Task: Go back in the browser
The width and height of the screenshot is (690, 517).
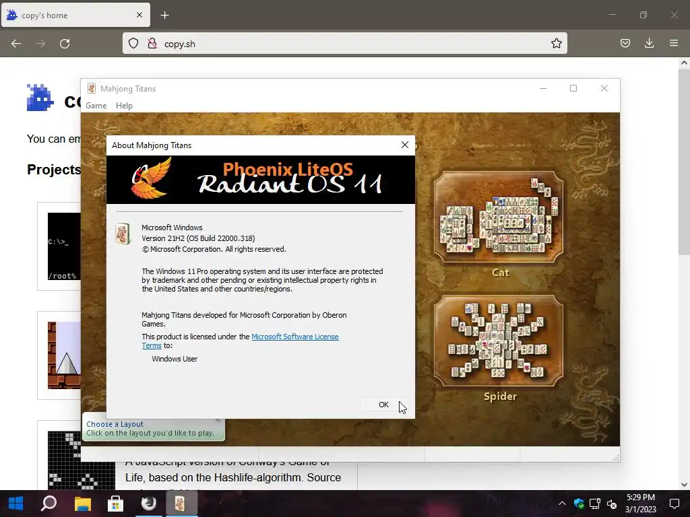Action: [x=16, y=44]
